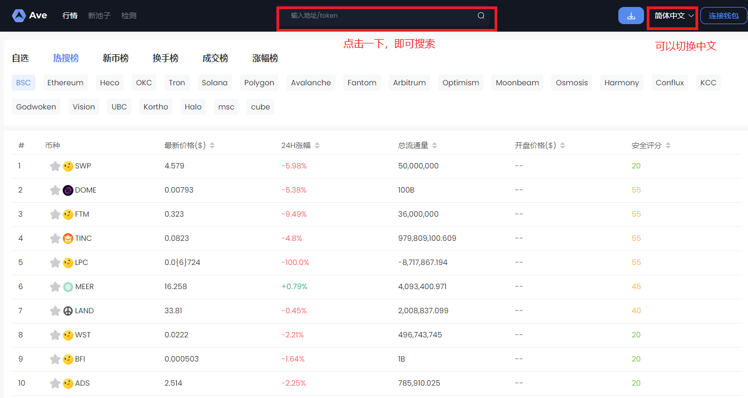Toggle the favorite star for DOME

click(x=55, y=190)
